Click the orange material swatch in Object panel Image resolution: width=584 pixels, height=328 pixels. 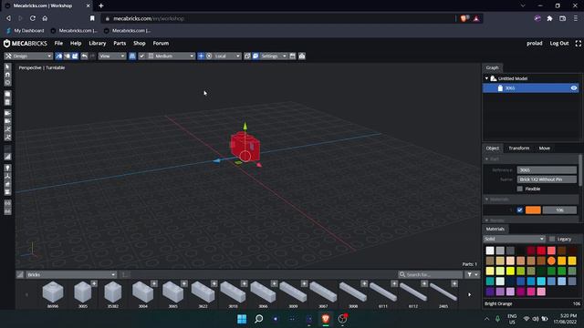click(533, 210)
